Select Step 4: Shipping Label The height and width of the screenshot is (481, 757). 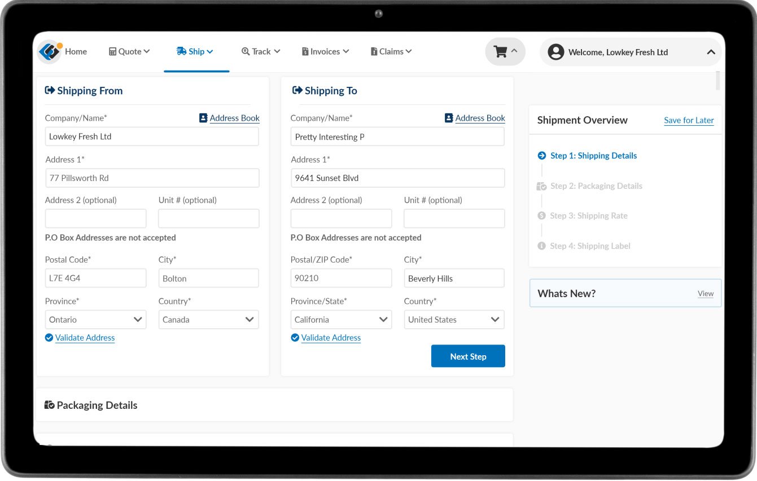point(590,246)
